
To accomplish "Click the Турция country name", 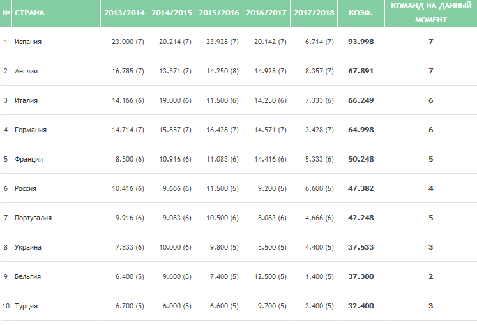I will 26,306.
